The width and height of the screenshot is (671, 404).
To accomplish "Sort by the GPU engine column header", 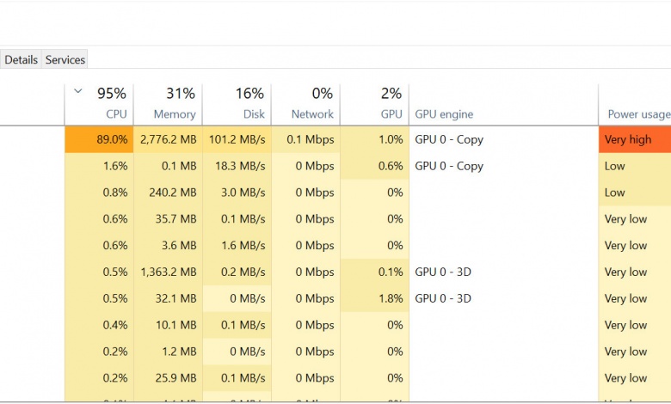I will pos(444,113).
